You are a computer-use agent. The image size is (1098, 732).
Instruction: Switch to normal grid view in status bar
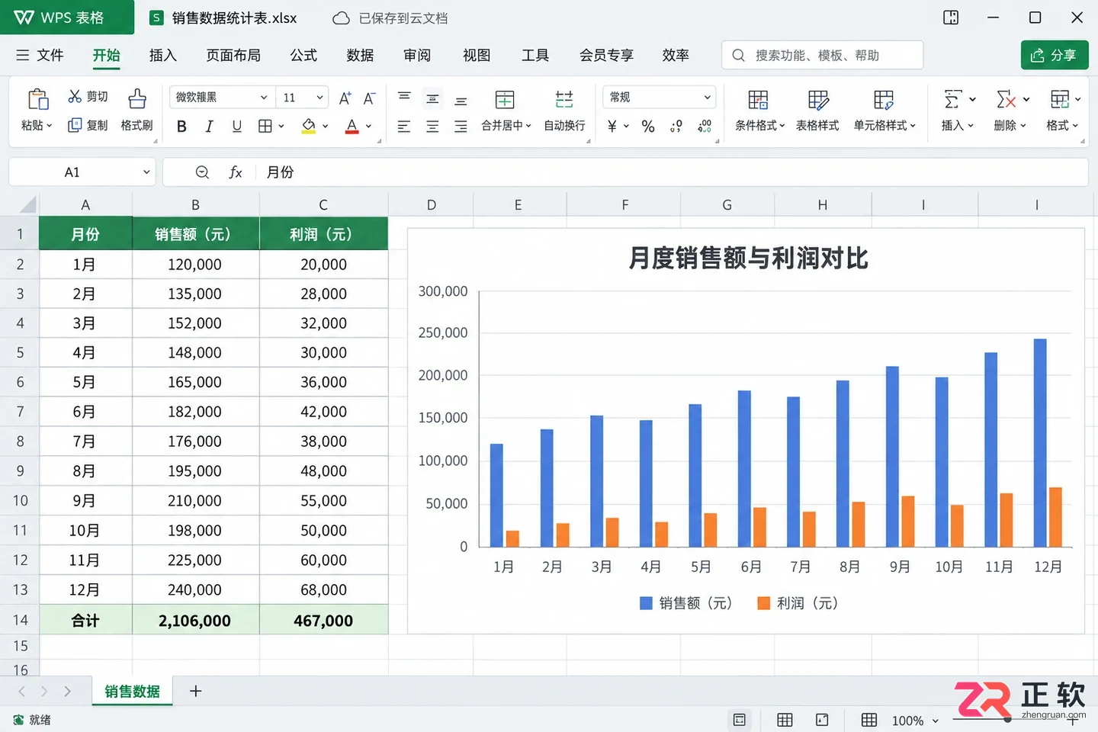coord(785,720)
